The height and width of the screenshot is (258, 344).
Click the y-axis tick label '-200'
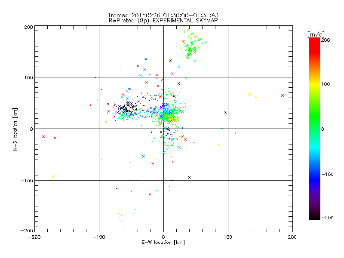coord(27,230)
